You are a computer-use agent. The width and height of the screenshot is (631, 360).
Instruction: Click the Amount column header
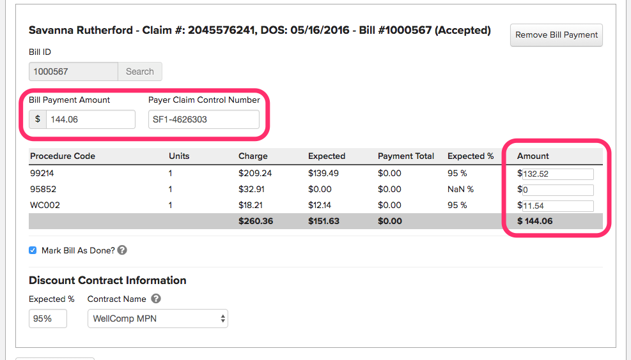(x=533, y=156)
